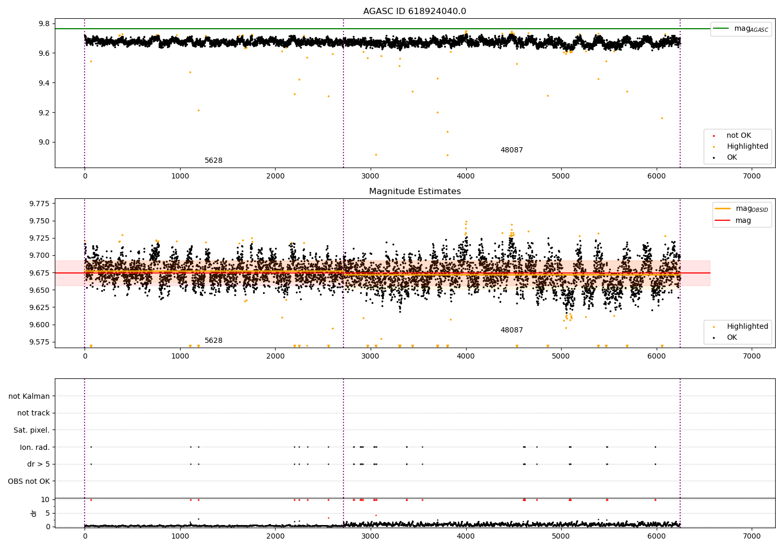The height and width of the screenshot is (548, 783).
Task: Click the plot title AGASC ID 618924040.0
Action: coord(414,11)
